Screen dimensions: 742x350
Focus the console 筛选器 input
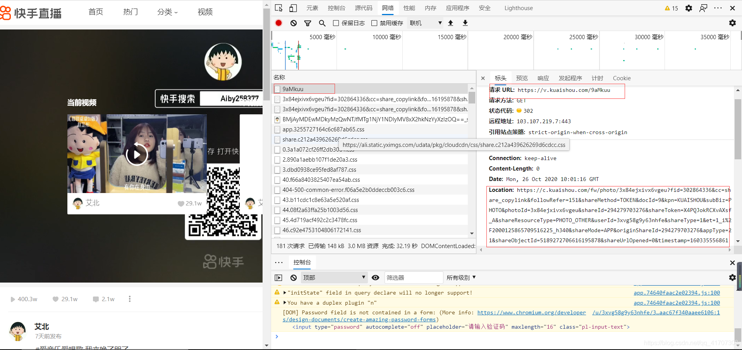(x=414, y=278)
